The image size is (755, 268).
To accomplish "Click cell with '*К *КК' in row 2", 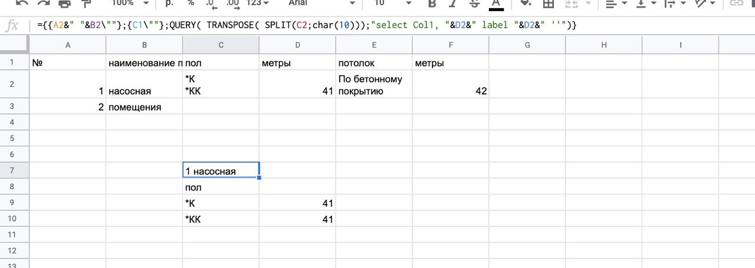I will tap(221, 85).
